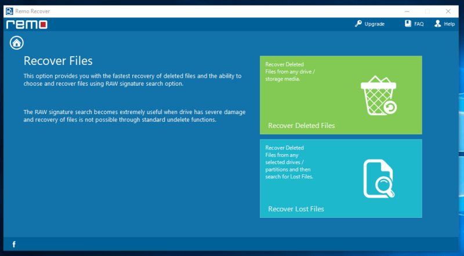Click 'search for Lost Files.' description text
This screenshot has height=256, width=464.
click(x=289, y=177)
